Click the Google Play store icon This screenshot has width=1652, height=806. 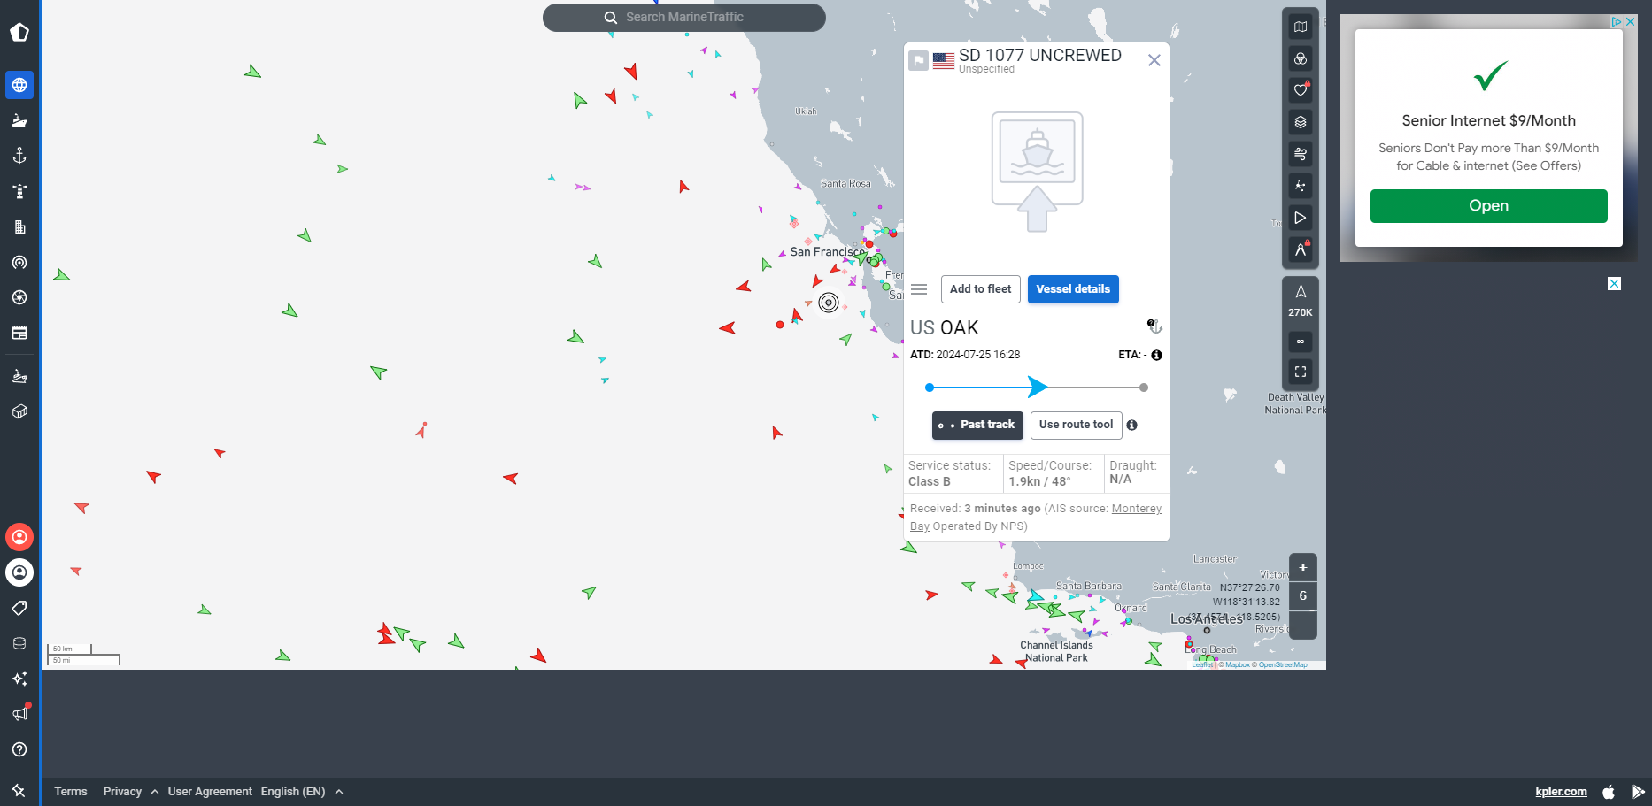point(1638,792)
